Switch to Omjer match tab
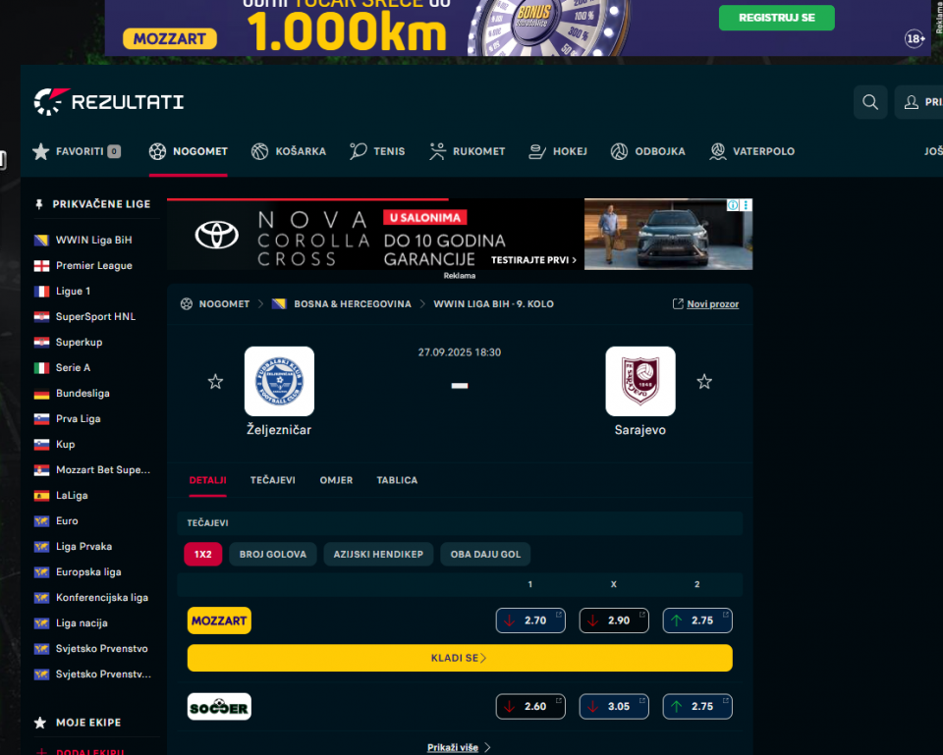Screen dimensions: 943x755 [x=336, y=480]
